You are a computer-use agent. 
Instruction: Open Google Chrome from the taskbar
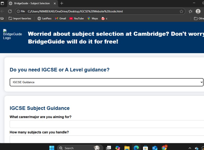click(164, 148)
